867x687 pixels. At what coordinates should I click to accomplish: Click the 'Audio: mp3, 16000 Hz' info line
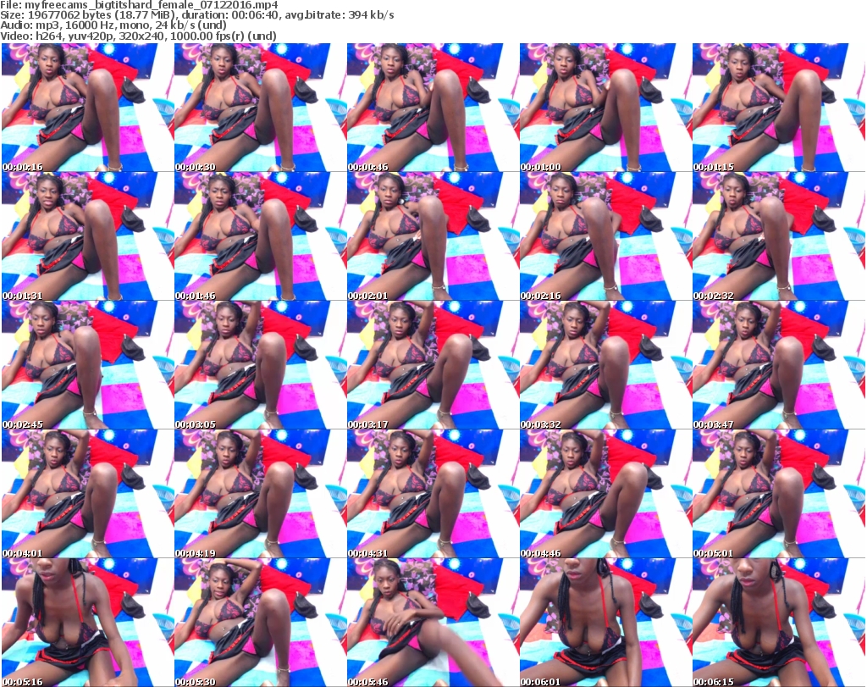pyautogui.click(x=113, y=25)
